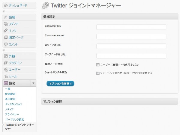Open ダッシュボード menu

tap(18, 5)
